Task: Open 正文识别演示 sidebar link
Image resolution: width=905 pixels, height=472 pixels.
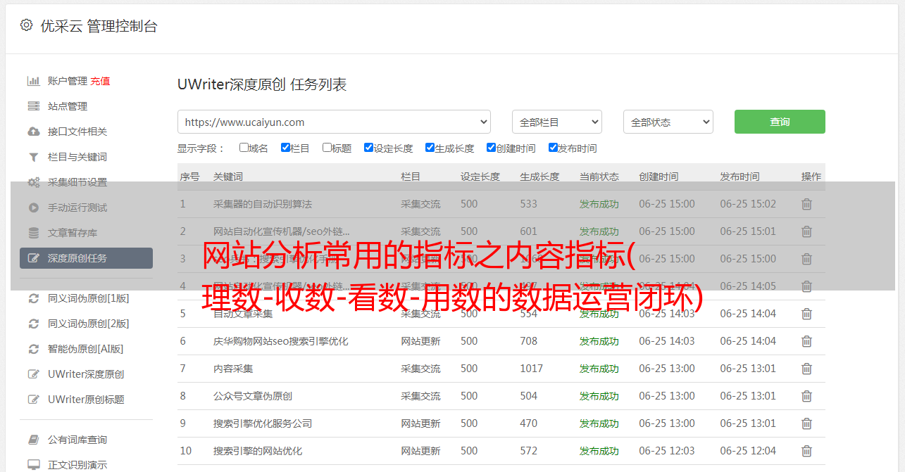Action: click(x=77, y=465)
